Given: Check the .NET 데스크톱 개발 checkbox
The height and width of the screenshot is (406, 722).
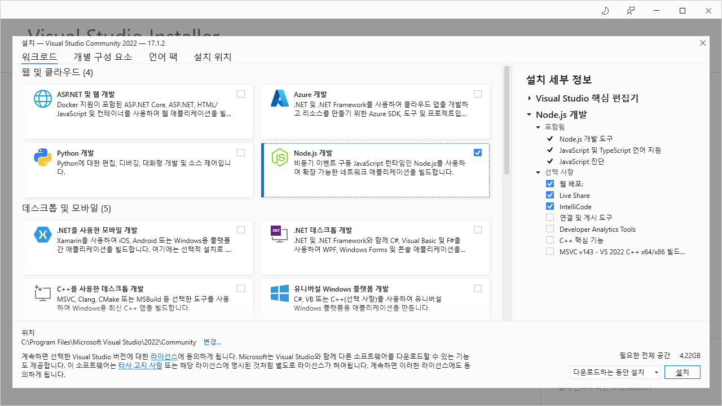Looking at the screenshot, I should pyautogui.click(x=478, y=230).
